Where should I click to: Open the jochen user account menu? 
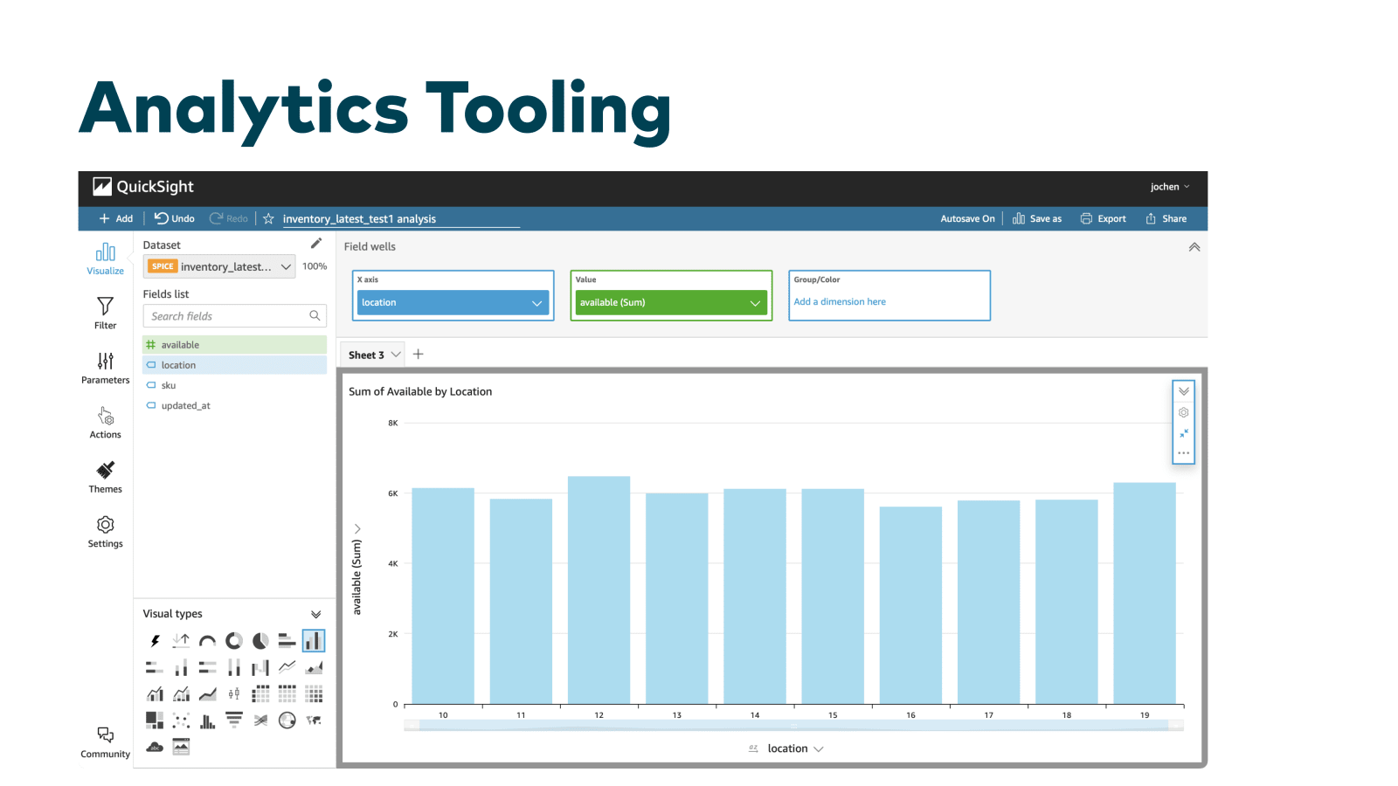coord(1170,187)
